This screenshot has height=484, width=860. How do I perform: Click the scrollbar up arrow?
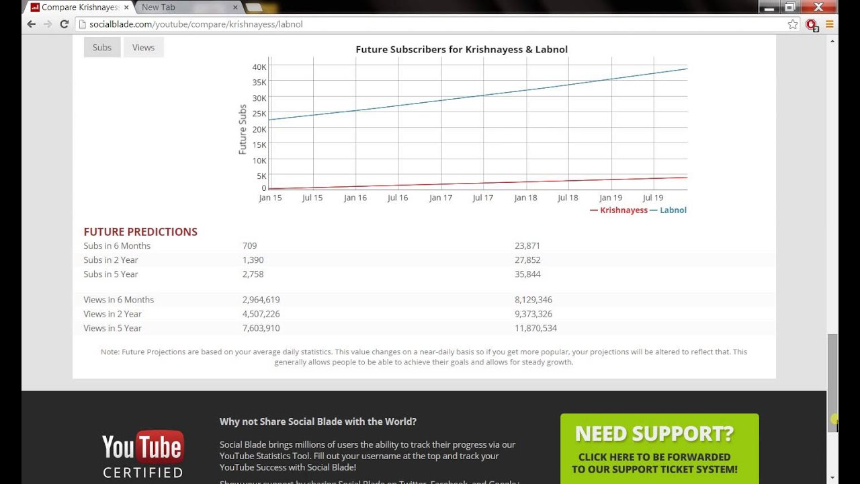832,40
